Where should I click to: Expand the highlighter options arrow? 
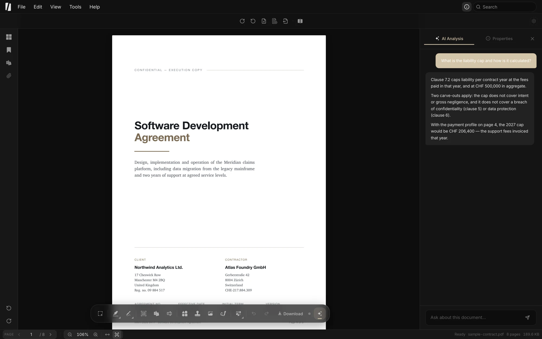pos(120,317)
